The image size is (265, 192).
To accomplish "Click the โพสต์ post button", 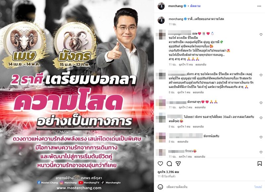I will click(x=258, y=187).
